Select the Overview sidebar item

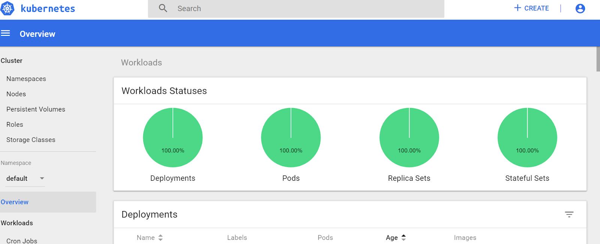pos(48,202)
